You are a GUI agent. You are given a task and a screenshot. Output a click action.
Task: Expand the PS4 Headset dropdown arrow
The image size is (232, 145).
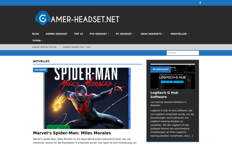[x=108, y=34]
